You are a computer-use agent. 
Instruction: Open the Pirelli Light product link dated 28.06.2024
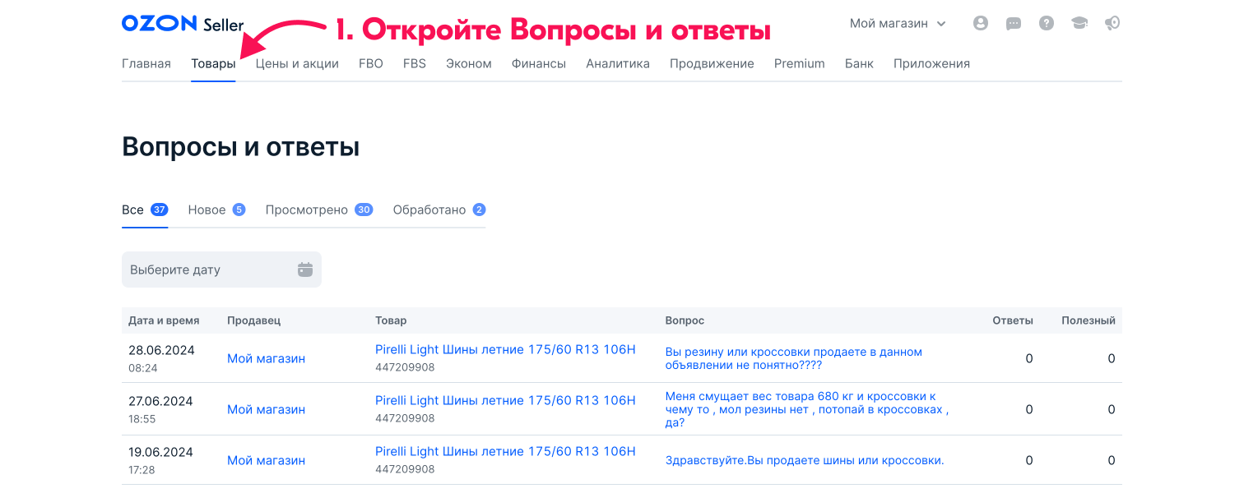pyautogui.click(x=505, y=350)
